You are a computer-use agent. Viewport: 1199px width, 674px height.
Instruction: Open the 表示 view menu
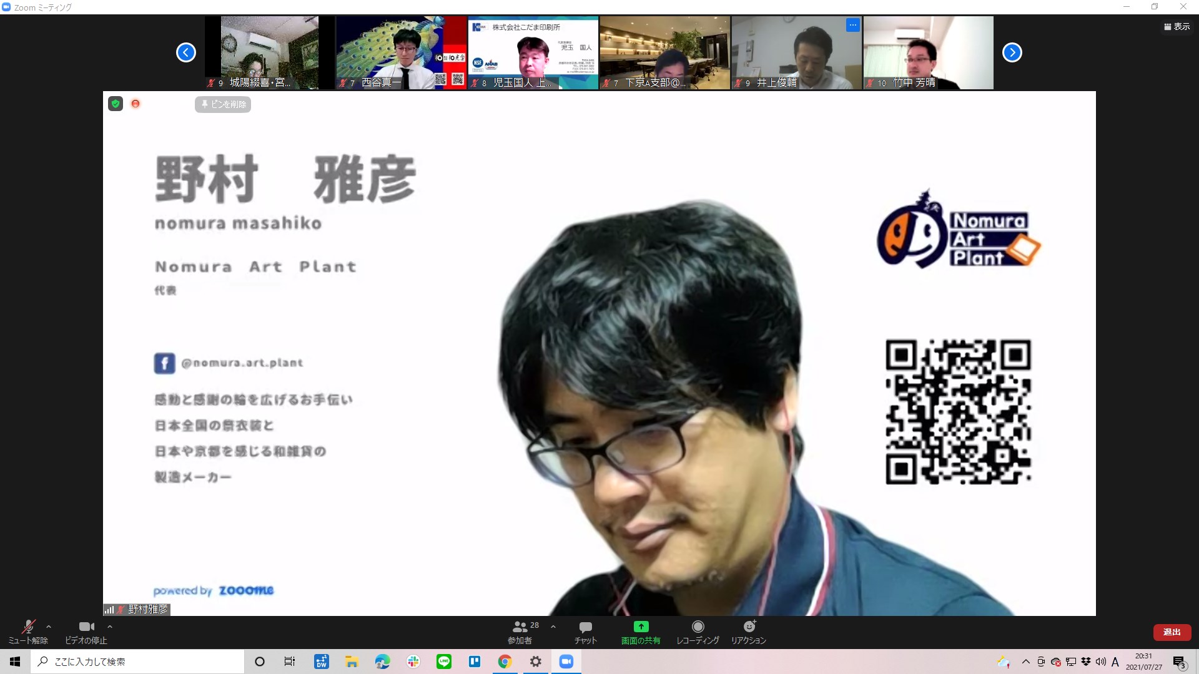click(1177, 26)
